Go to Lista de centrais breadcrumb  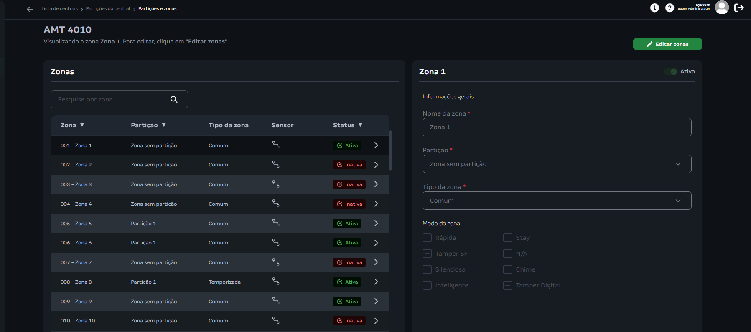pyautogui.click(x=59, y=9)
